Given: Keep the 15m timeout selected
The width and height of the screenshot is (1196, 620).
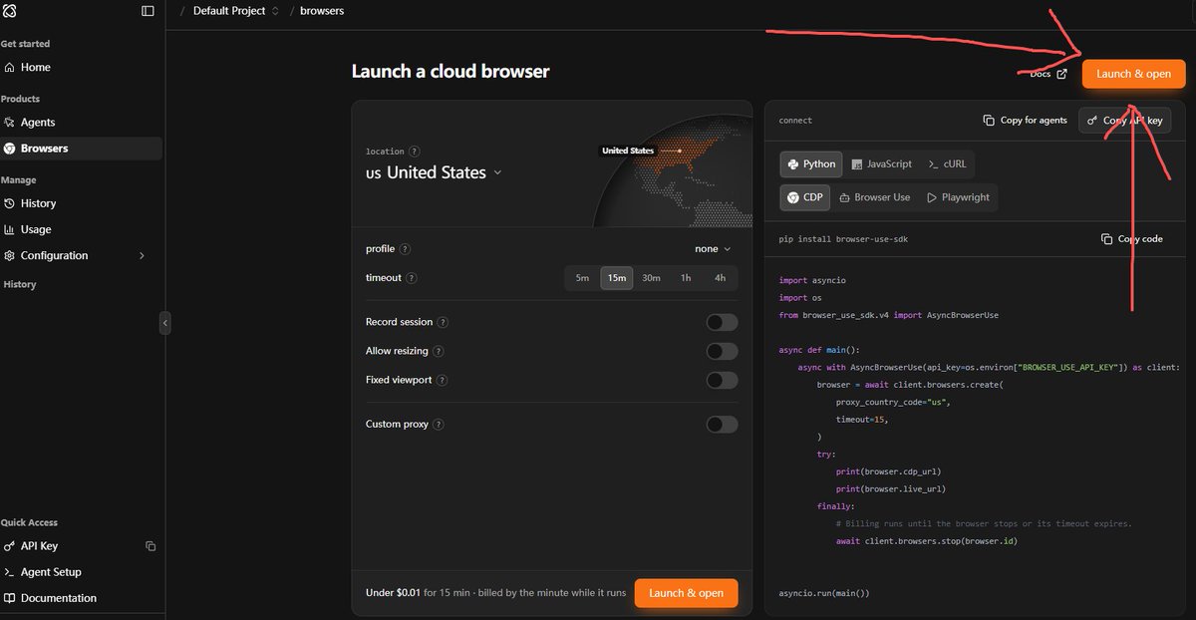Looking at the screenshot, I should coord(616,278).
